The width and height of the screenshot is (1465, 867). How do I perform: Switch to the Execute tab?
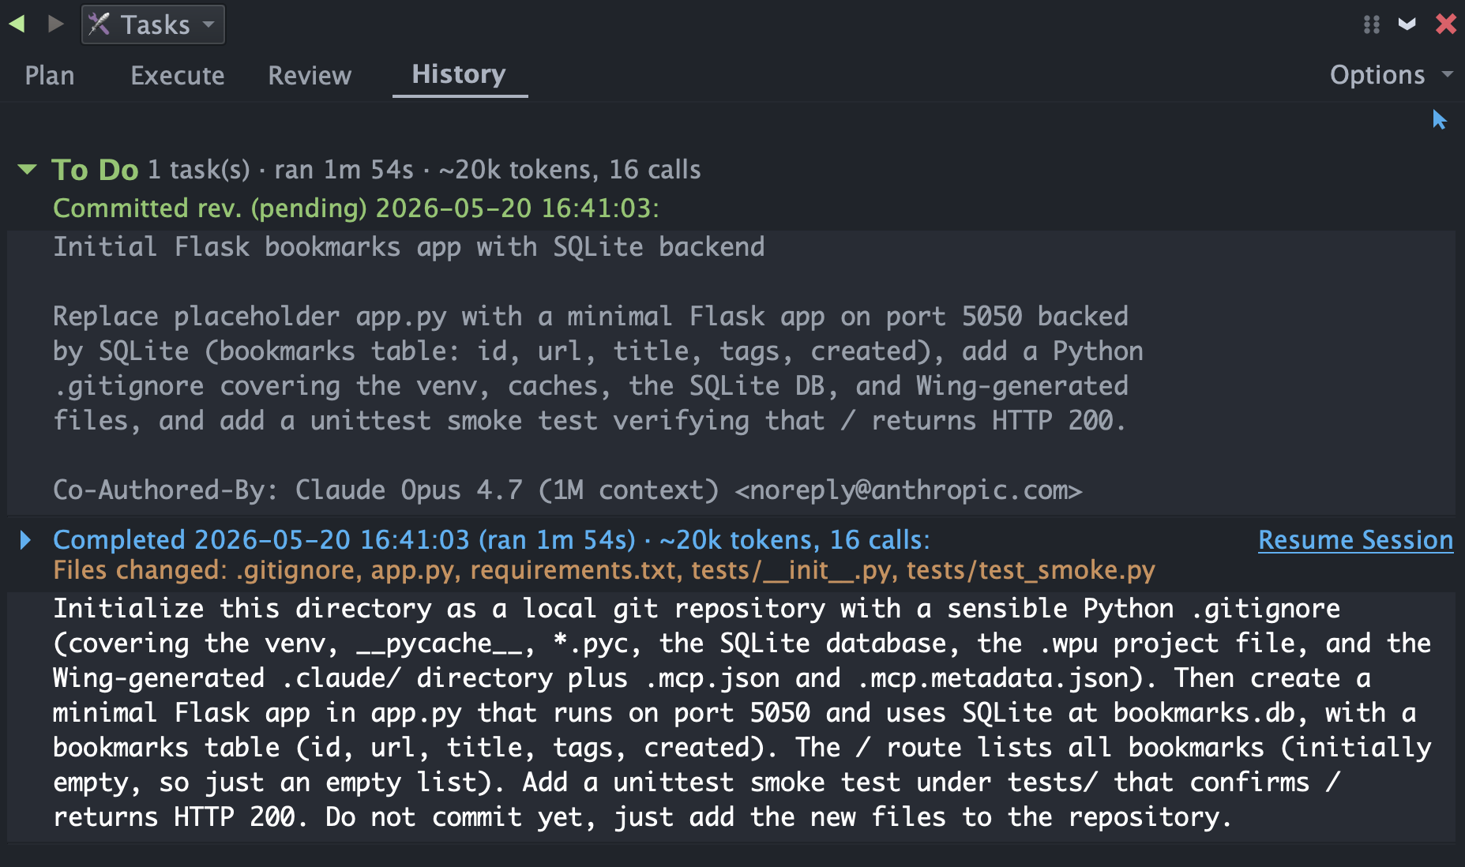(x=178, y=76)
